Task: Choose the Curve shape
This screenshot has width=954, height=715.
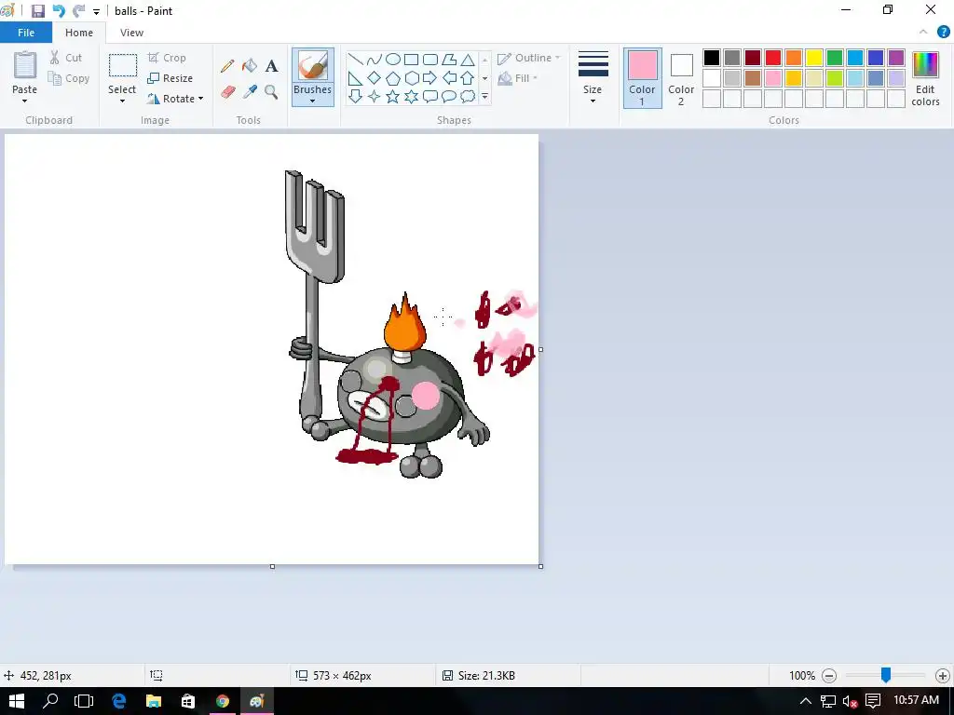Action: pos(375,59)
